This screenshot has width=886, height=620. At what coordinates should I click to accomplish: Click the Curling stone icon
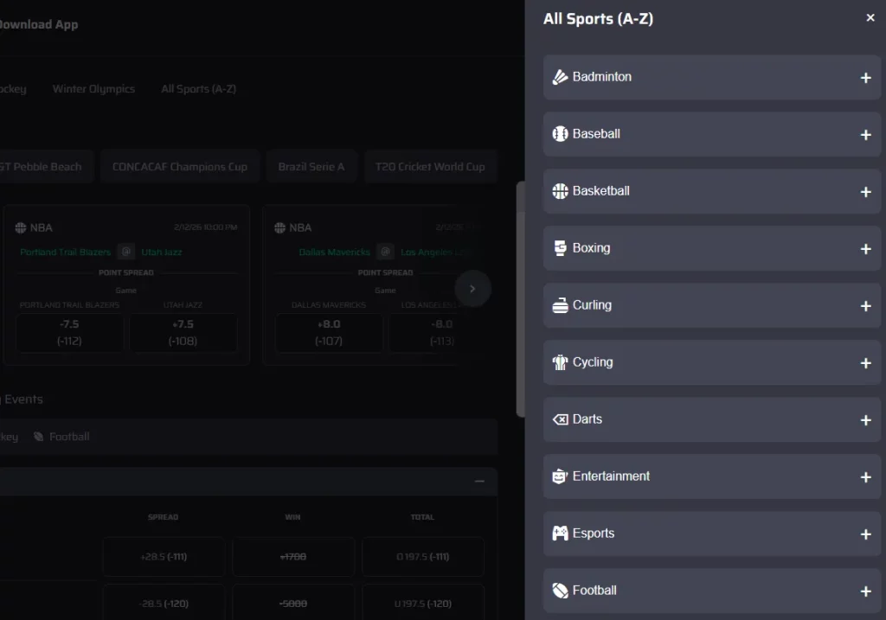coord(560,305)
